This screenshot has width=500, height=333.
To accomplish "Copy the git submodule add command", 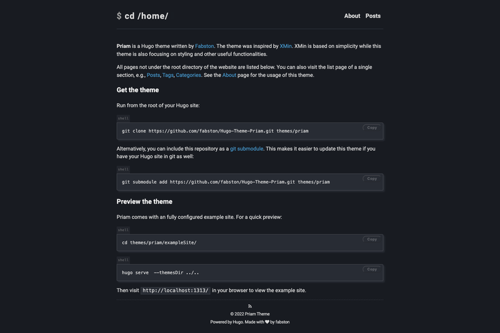I will pyautogui.click(x=372, y=179).
